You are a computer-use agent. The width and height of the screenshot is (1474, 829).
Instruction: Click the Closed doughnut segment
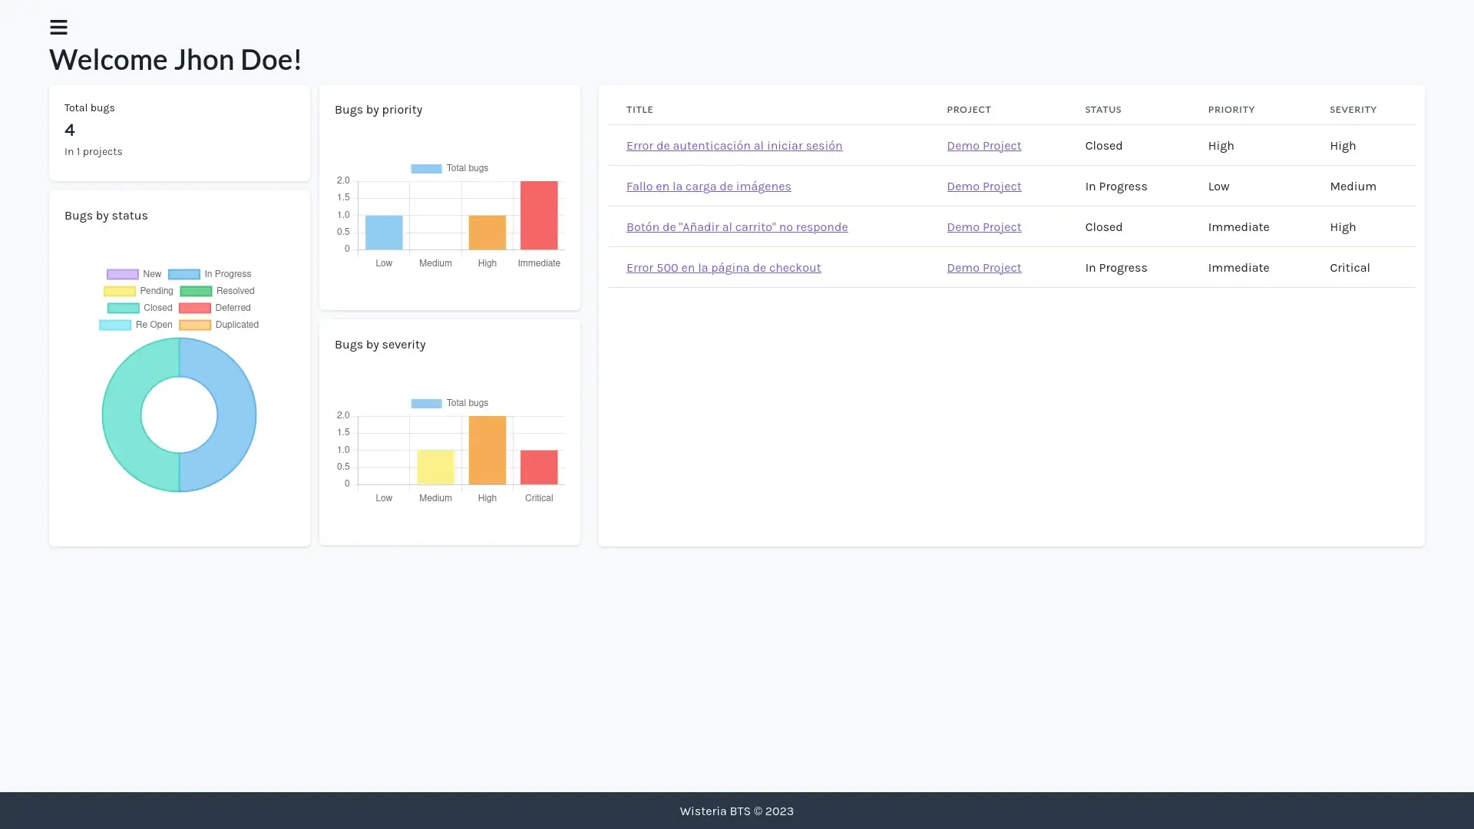[x=121, y=414]
